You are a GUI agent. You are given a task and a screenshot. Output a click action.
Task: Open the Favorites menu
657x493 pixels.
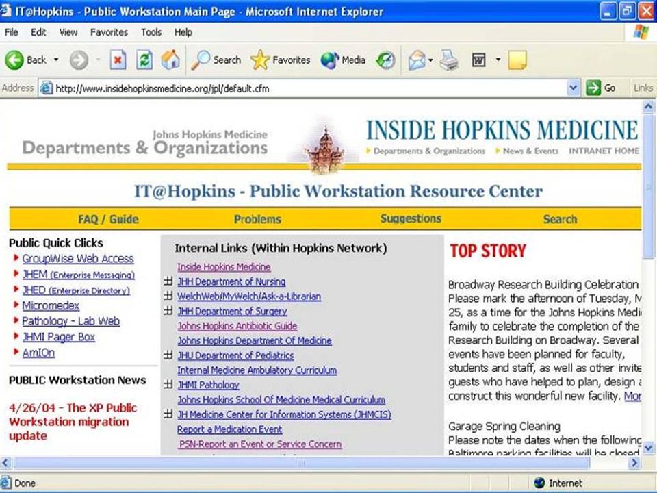109,32
